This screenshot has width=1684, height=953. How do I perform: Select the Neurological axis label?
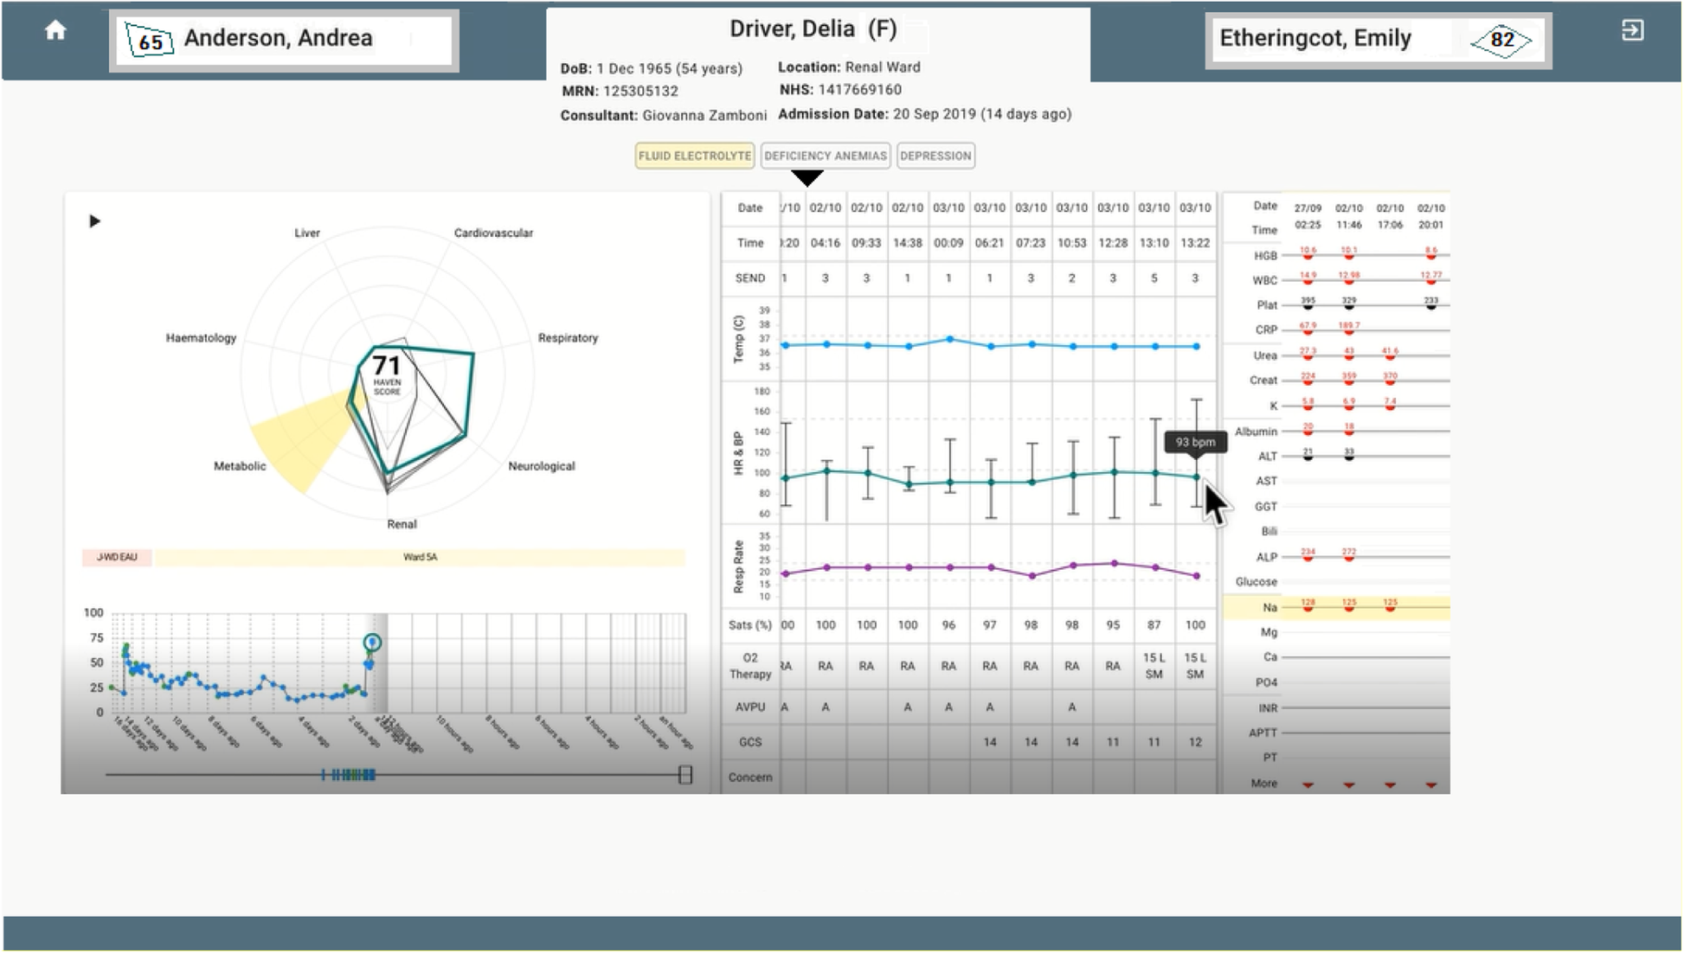pyautogui.click(x=542, y=466)
